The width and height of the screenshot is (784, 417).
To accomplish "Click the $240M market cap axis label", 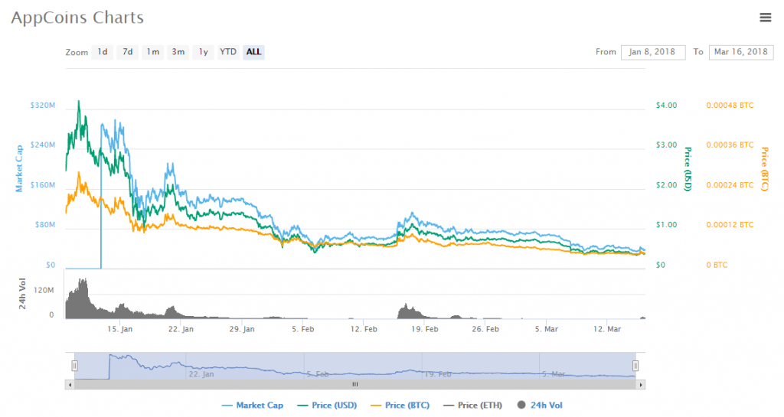I will pos(43,145).
